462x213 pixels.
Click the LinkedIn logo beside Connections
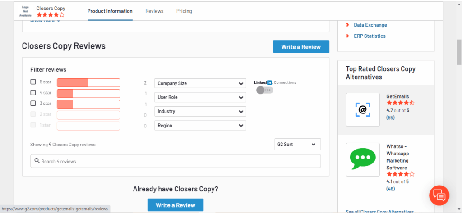[x=263, y=82]
